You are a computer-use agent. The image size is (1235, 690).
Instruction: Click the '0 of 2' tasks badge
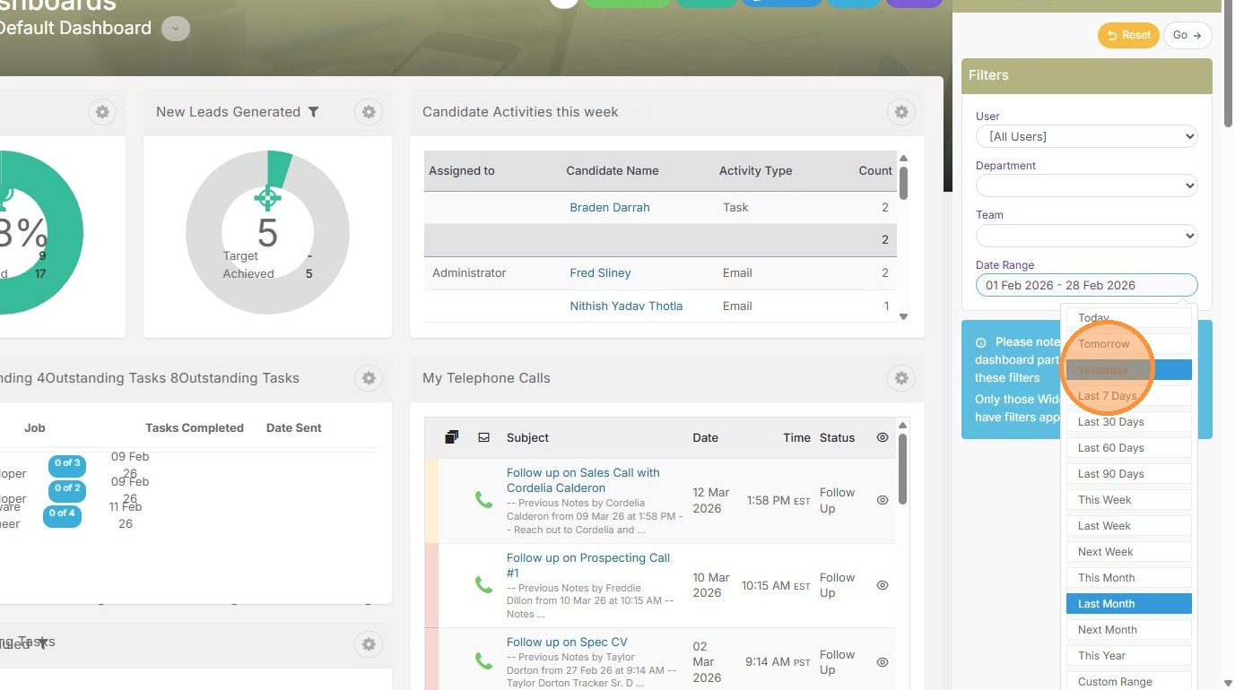(x=67, y=489)
